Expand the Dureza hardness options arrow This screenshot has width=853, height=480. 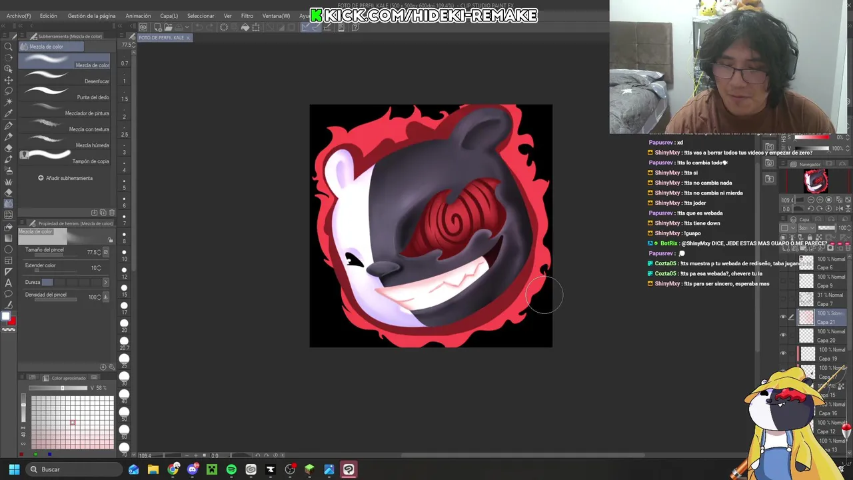(x=105, y=282)
